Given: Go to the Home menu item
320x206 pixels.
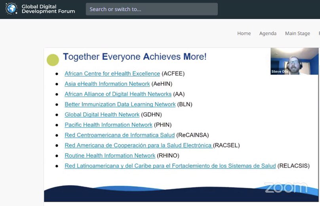Looking at the screenshot, I should (x=244, y=34).
